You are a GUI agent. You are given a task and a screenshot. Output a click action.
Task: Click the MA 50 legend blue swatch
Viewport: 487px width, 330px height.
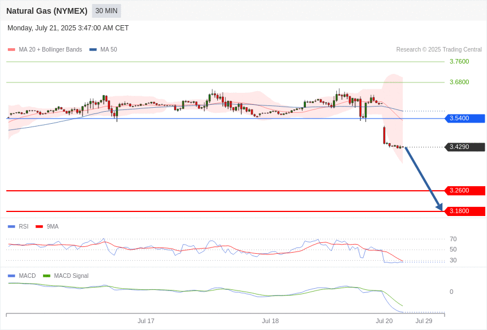(93, 50)
